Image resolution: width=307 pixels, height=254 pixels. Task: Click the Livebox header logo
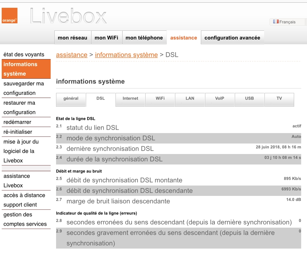pos(68,15)
